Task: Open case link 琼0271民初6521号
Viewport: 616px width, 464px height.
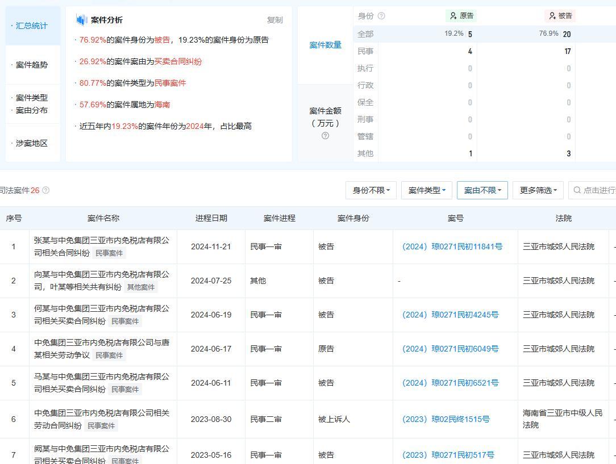Action: 450,383
